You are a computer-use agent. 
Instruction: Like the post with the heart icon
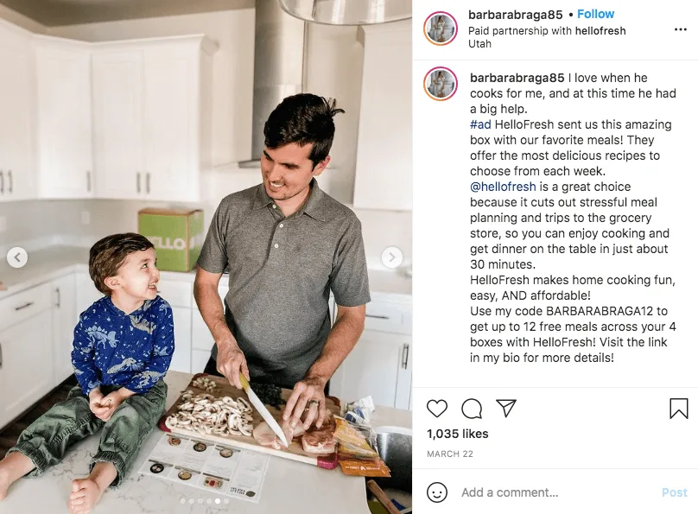coord(437,408)
